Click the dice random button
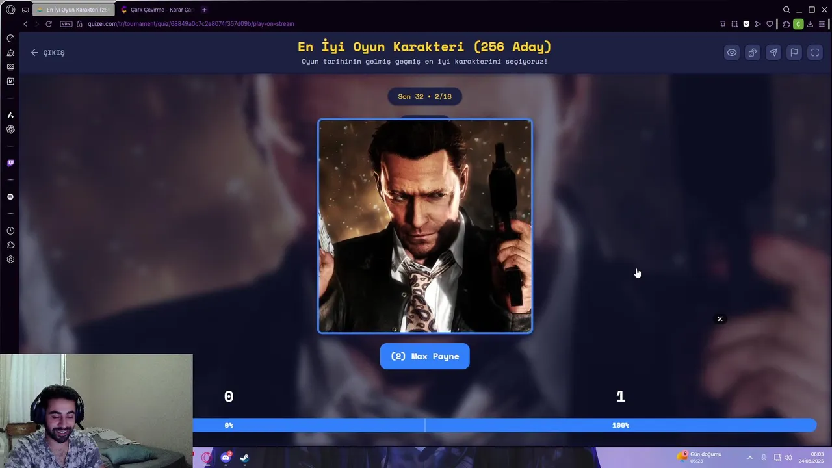The width and height of the screenshot is (832, 468). pyautogui.click(x=753, y=53)
